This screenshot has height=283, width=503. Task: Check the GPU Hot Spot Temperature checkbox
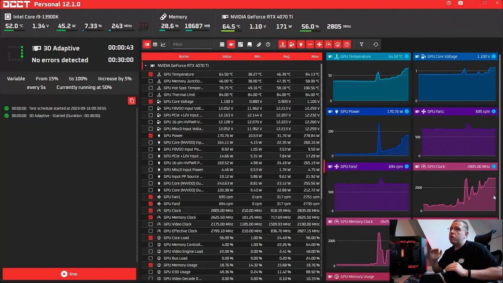tap(150, 88)
